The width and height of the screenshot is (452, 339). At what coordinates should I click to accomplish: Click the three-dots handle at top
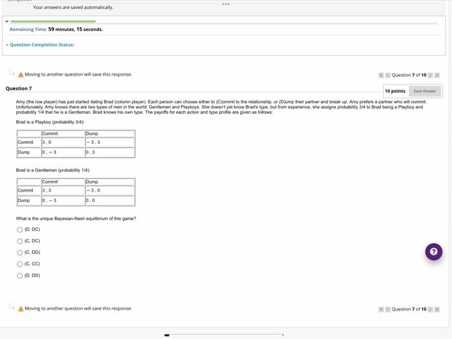pos(226,4)
